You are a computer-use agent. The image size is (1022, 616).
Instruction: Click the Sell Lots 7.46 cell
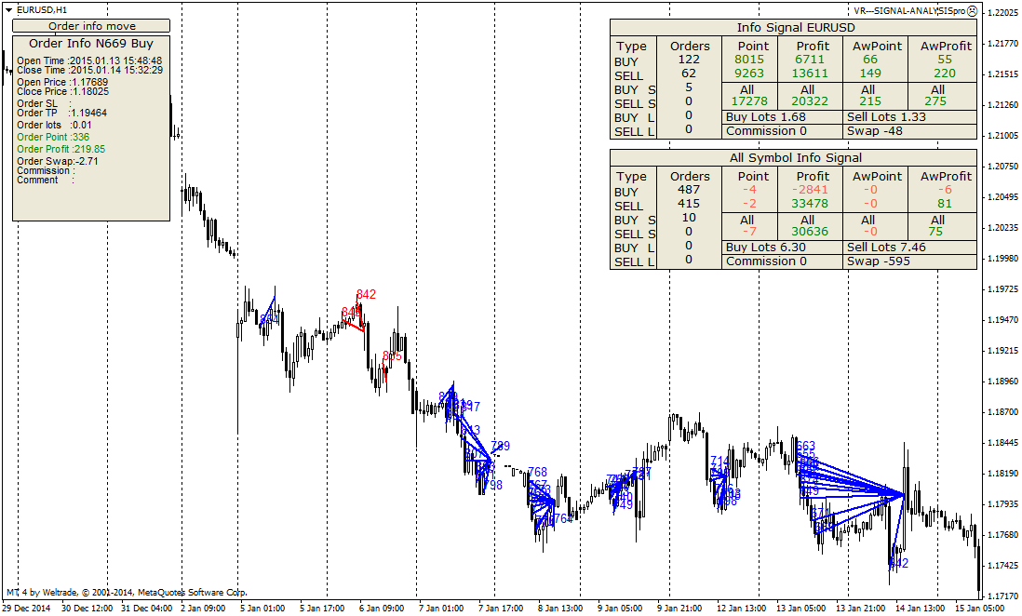[910, 248]
